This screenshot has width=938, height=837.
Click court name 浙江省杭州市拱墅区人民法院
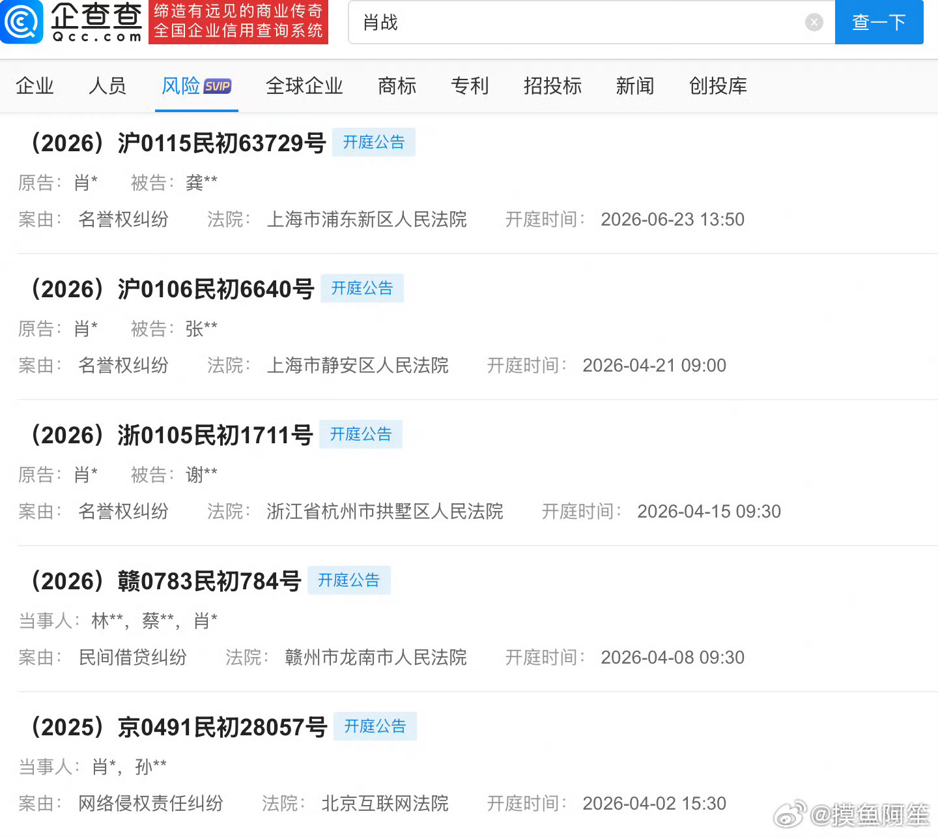pos(385,512)
